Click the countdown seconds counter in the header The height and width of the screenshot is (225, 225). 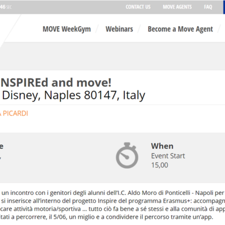[6, 7]
